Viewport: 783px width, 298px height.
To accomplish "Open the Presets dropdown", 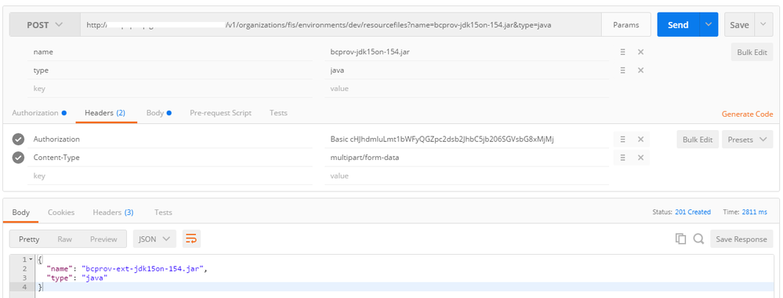I will 747,140.
